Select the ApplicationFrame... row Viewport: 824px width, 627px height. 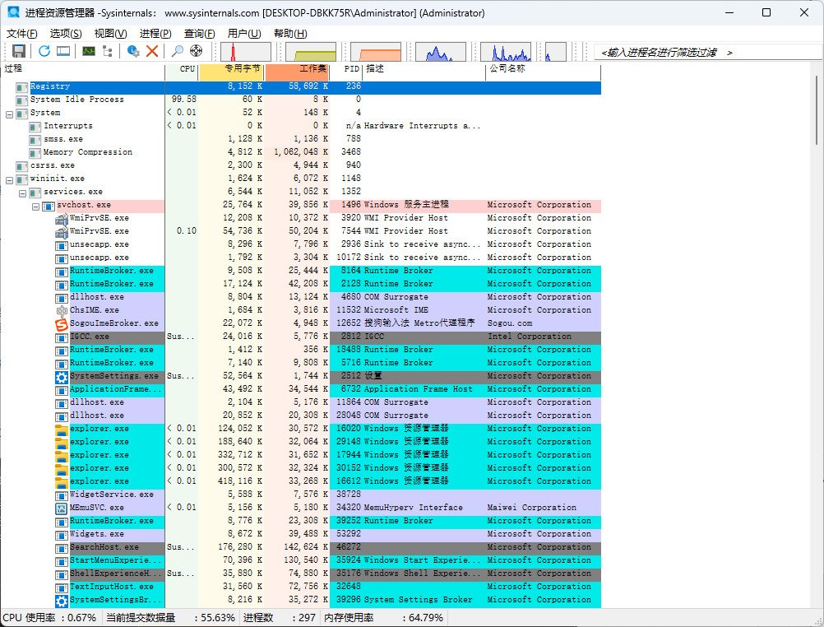(301, 390)
